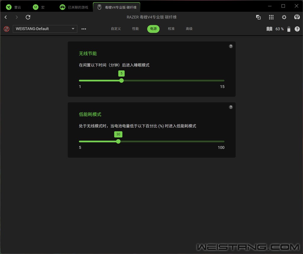Click the red crossed-out profile icon
The width and height of the screenshot is (303, 254).
(x=7, y=29)
